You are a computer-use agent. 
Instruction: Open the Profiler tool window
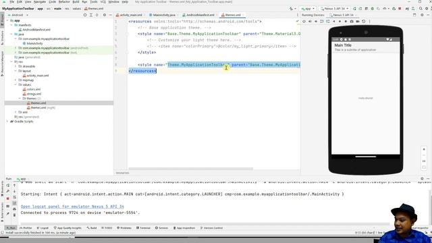pos(26,228)
